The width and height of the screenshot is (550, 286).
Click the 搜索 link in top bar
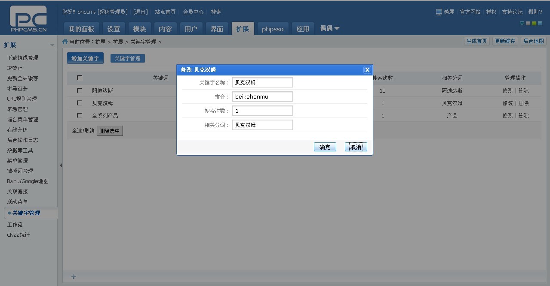click(216, 12)
